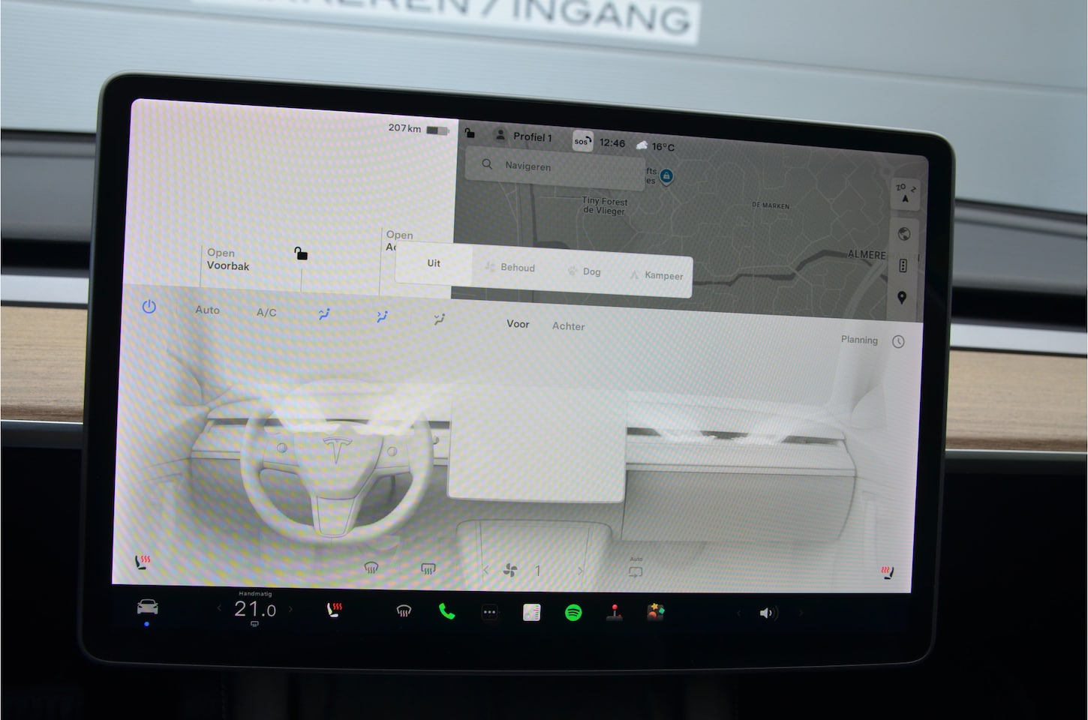Click the SOS emergency icon
Viewport: 1088px width, 720px height.
point(582,141)
